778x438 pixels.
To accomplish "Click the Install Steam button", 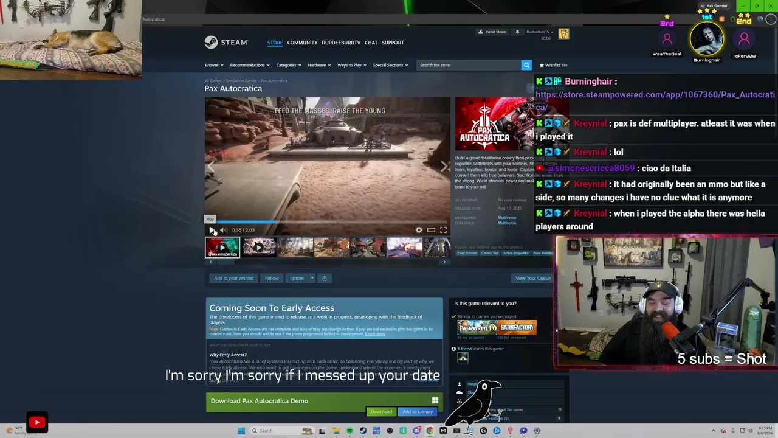I will (x=492, y=32).
